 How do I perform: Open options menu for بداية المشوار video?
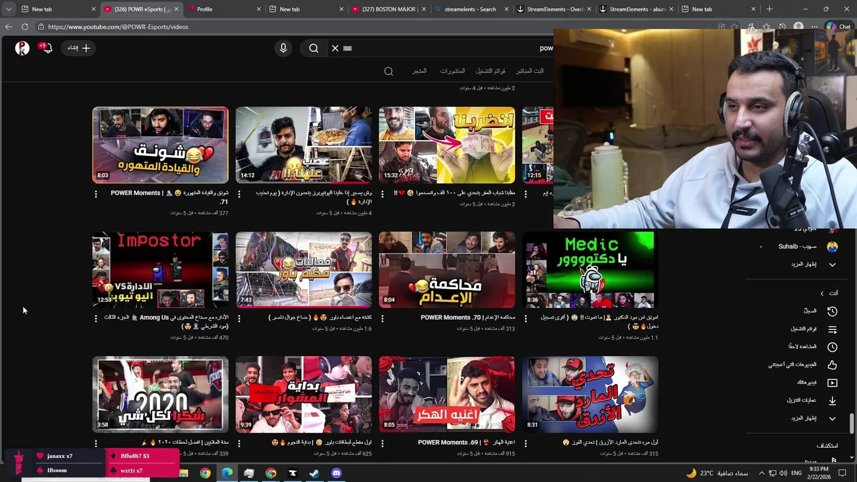(239, 443)
